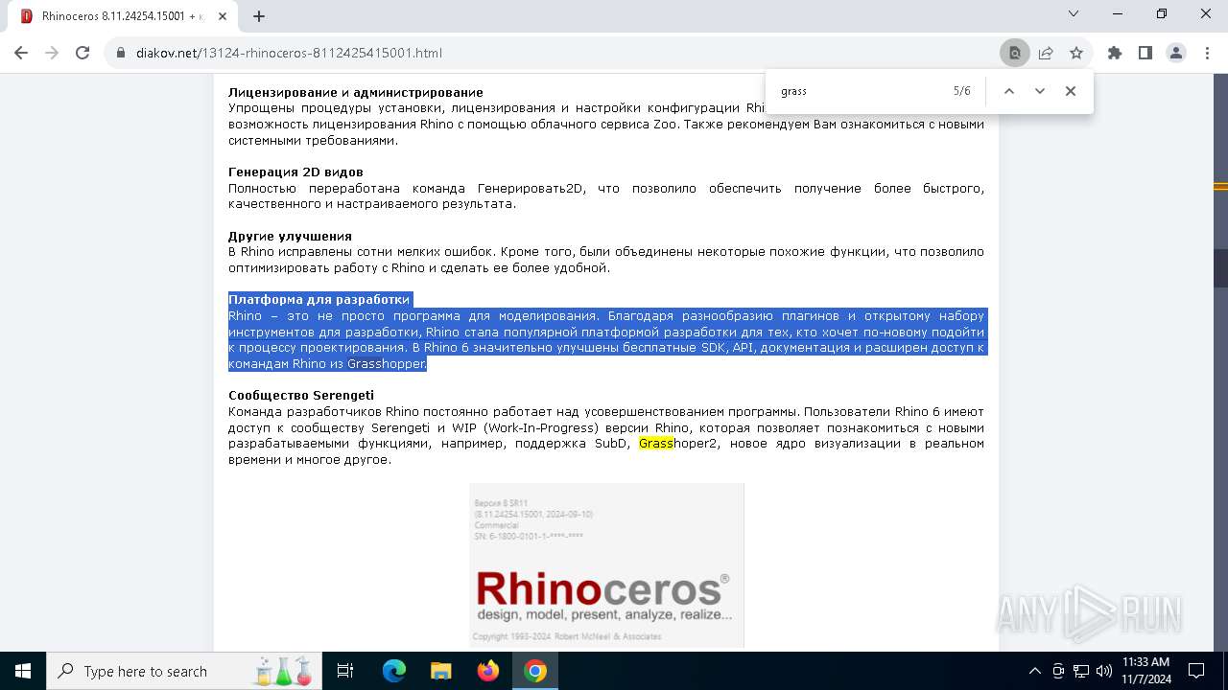The width and height of the screenshot is (1228, 690).
Task: Open File Explorer from the taskbar
Action: (x=441, y=671)
